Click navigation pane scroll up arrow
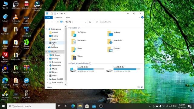194x109 pixels. [x=65, y=26]
